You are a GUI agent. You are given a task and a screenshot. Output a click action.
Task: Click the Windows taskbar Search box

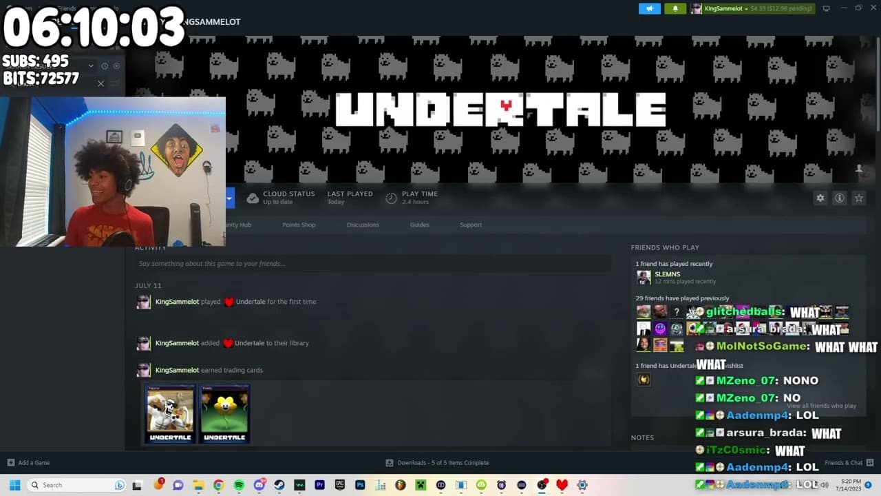click(x=76, y=485)
